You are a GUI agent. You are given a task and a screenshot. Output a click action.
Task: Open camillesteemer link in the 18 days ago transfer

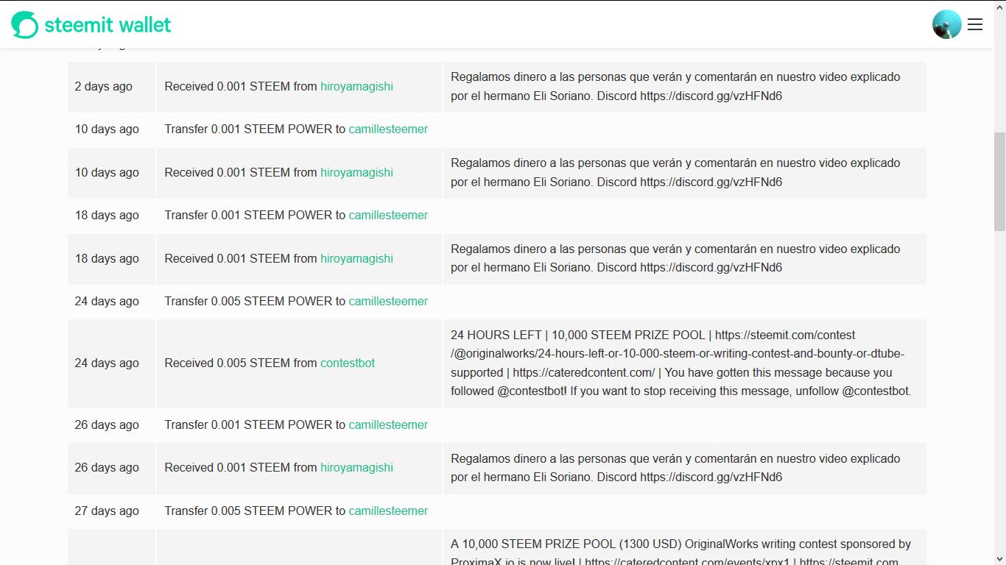[x=388, y=215]
